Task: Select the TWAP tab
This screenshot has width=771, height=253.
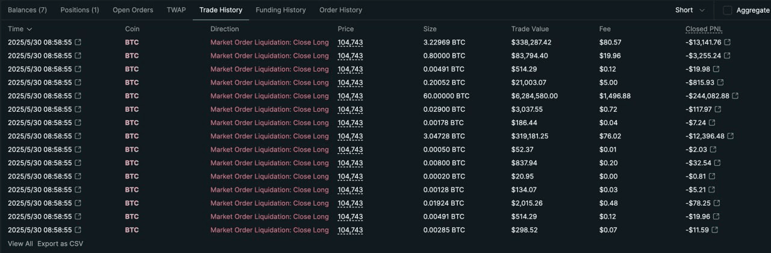Action: [x=176, y=10]
